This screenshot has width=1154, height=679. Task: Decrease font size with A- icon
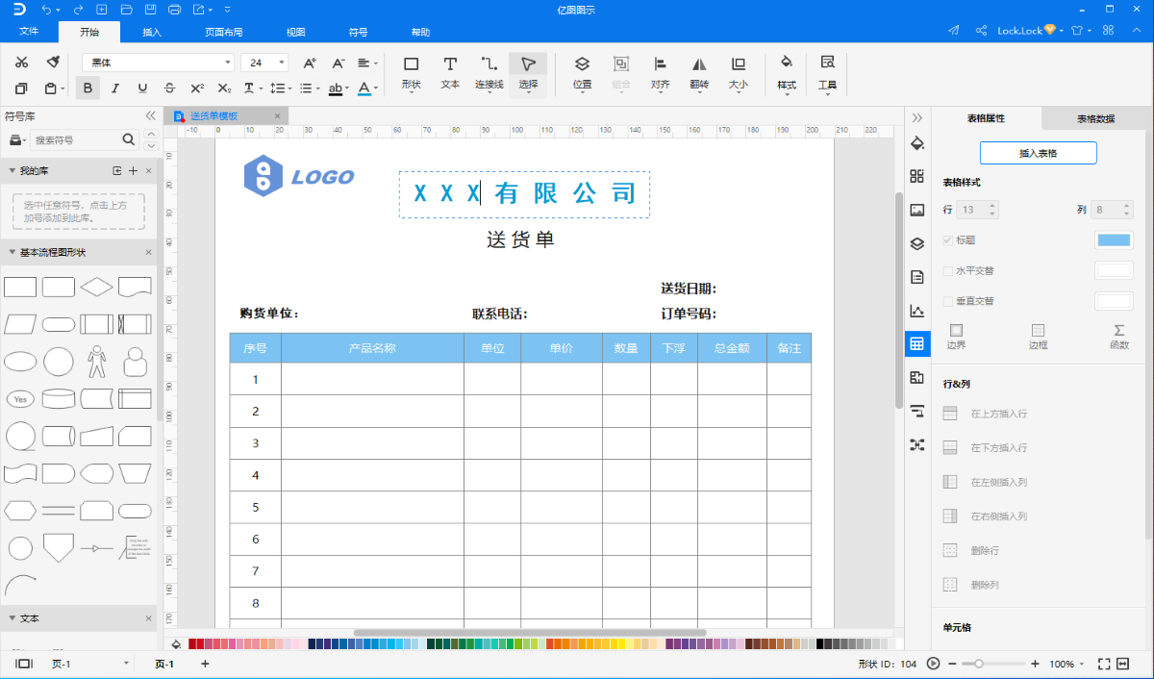(x=339, y=63)
